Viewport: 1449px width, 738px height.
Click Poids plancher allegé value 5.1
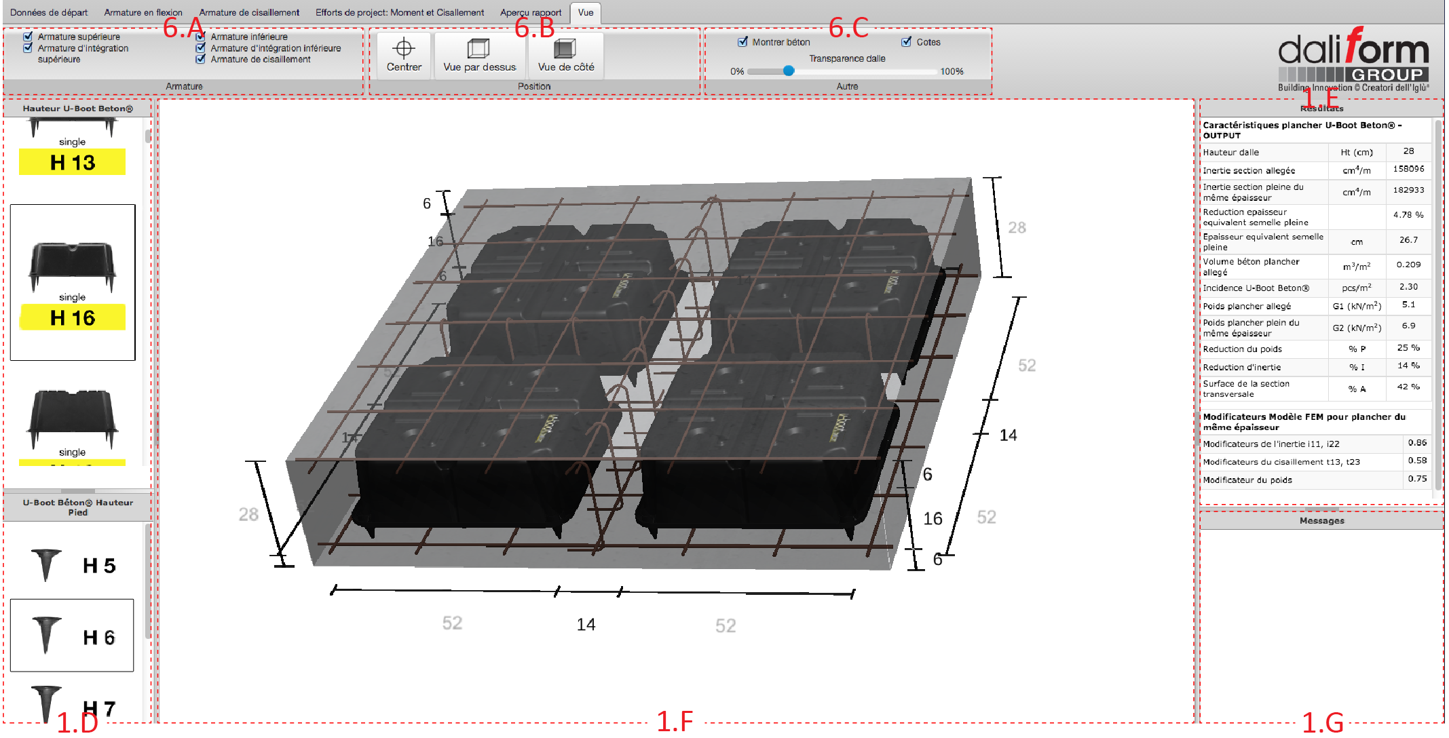coord(1409,305)
